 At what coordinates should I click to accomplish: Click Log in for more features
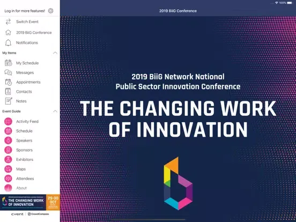coord(25,11)
